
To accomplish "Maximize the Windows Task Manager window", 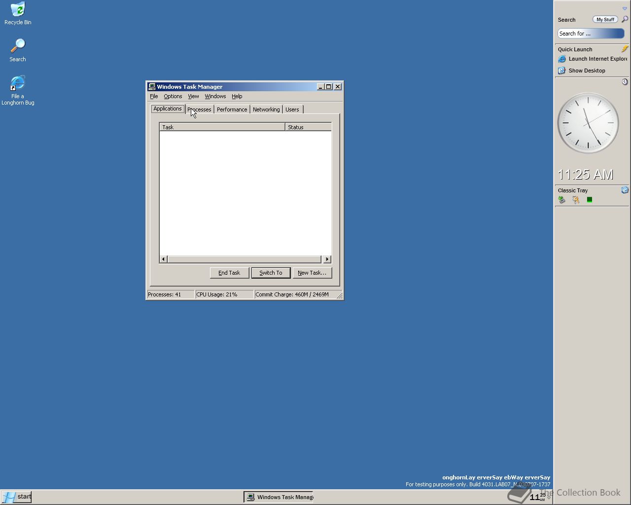I will [328, 87].
